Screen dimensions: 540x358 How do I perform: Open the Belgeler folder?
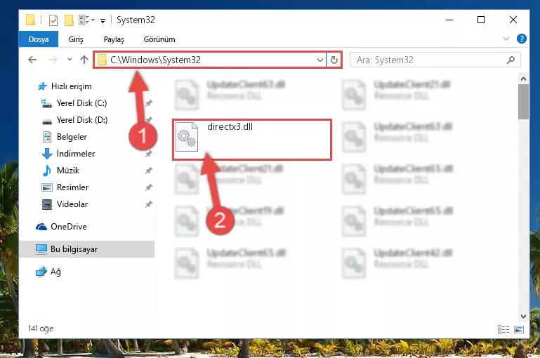tap(72, 137)
